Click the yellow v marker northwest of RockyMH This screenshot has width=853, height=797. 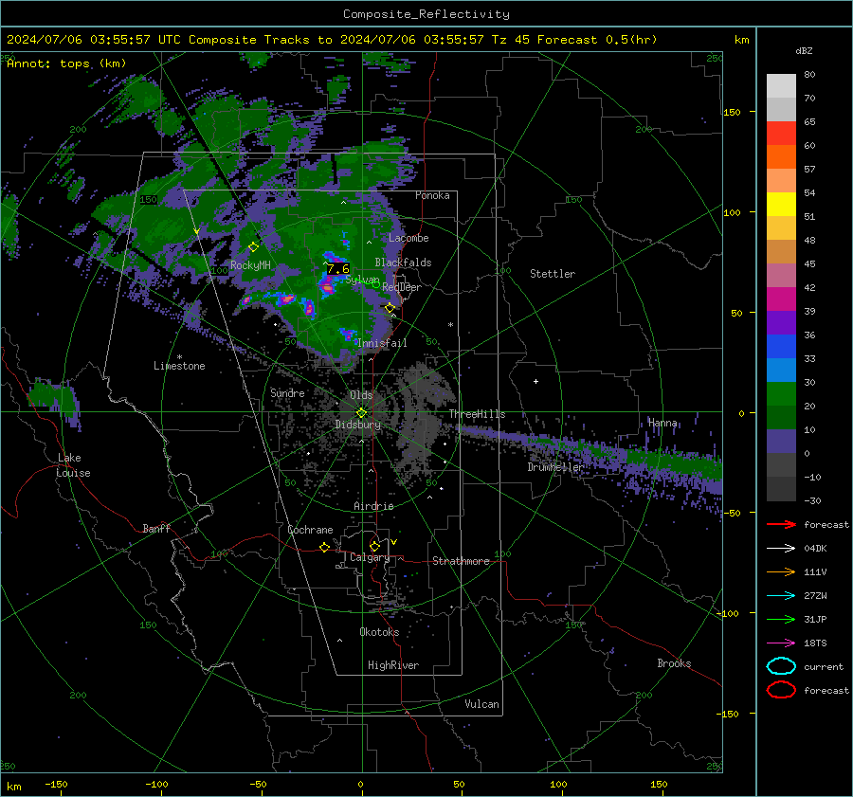[x=196, y=232]
